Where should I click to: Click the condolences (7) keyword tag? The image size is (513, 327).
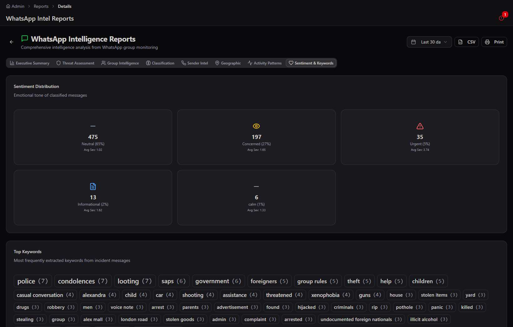[x=83, y=281]
